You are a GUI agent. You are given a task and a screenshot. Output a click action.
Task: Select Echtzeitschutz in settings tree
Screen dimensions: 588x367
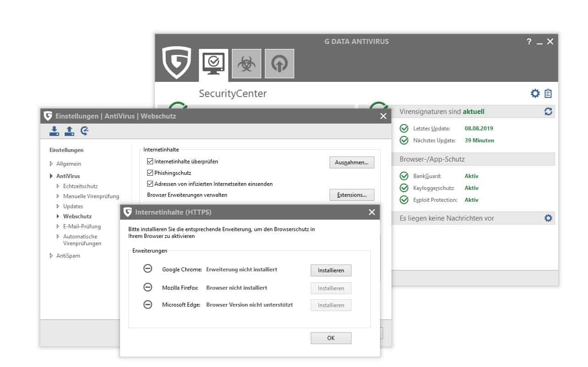80,186
